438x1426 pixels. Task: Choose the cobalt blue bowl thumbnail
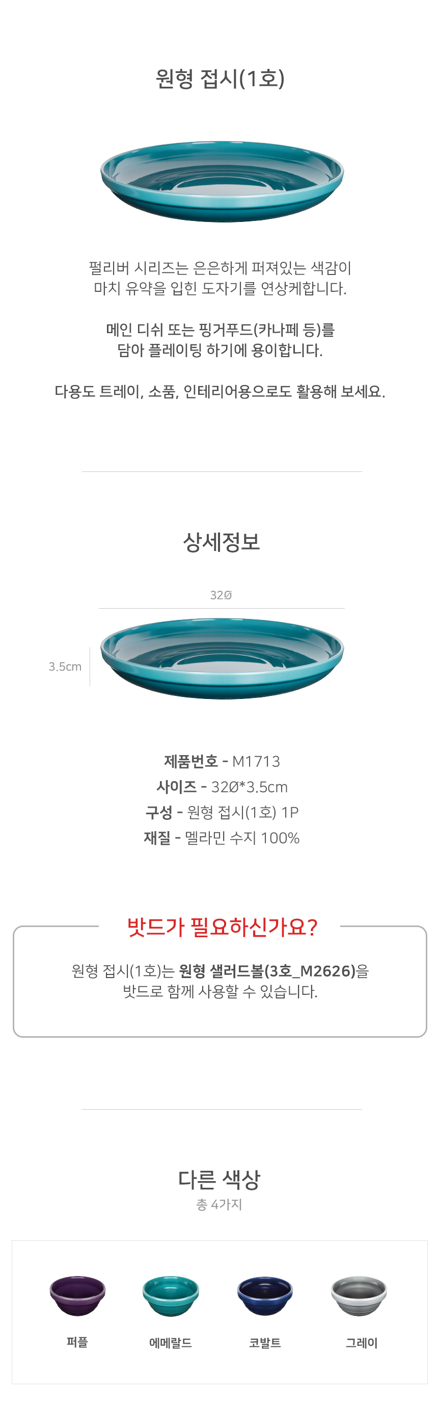(x=265, y=1295)
